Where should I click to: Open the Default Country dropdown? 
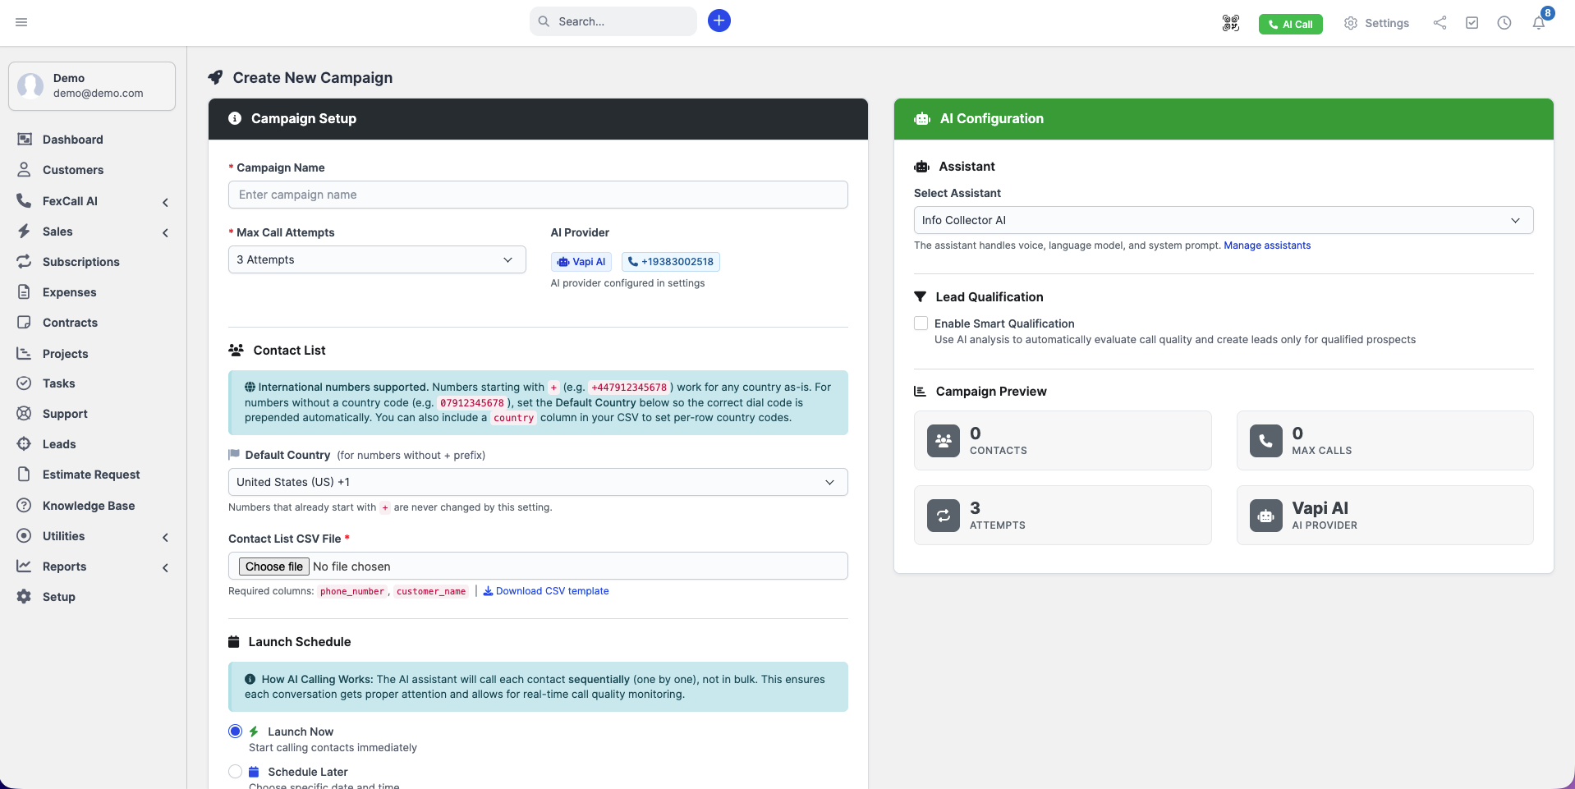tap(538, 482)
